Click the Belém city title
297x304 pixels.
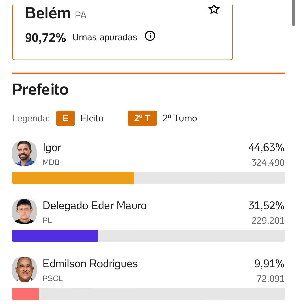coord(48,13)
